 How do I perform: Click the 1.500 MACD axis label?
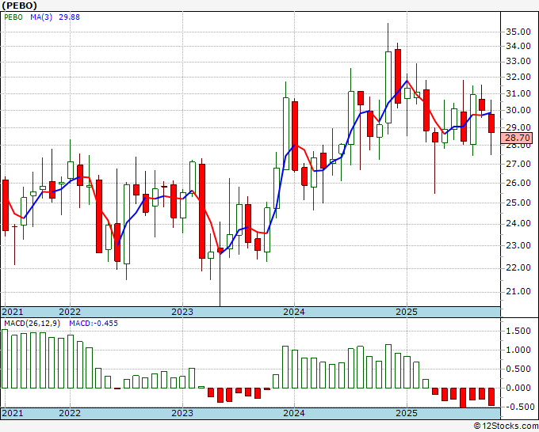click(518, 331)
